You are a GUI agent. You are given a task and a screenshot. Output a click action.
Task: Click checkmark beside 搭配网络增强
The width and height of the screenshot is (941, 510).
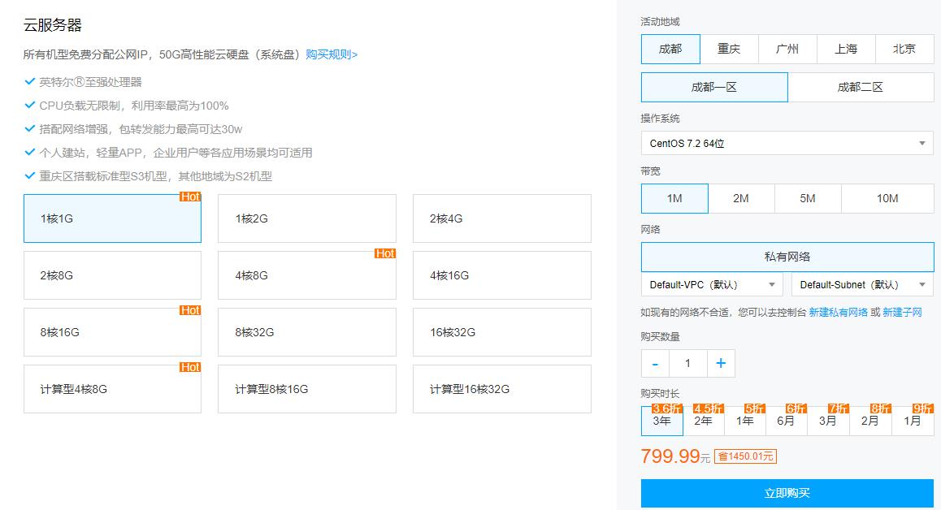point(29,128)
